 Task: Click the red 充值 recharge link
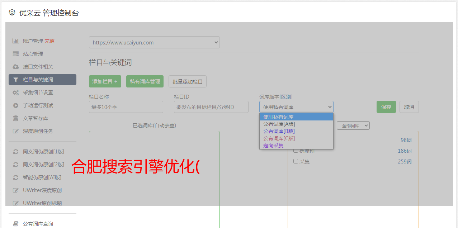click(49, 41)
